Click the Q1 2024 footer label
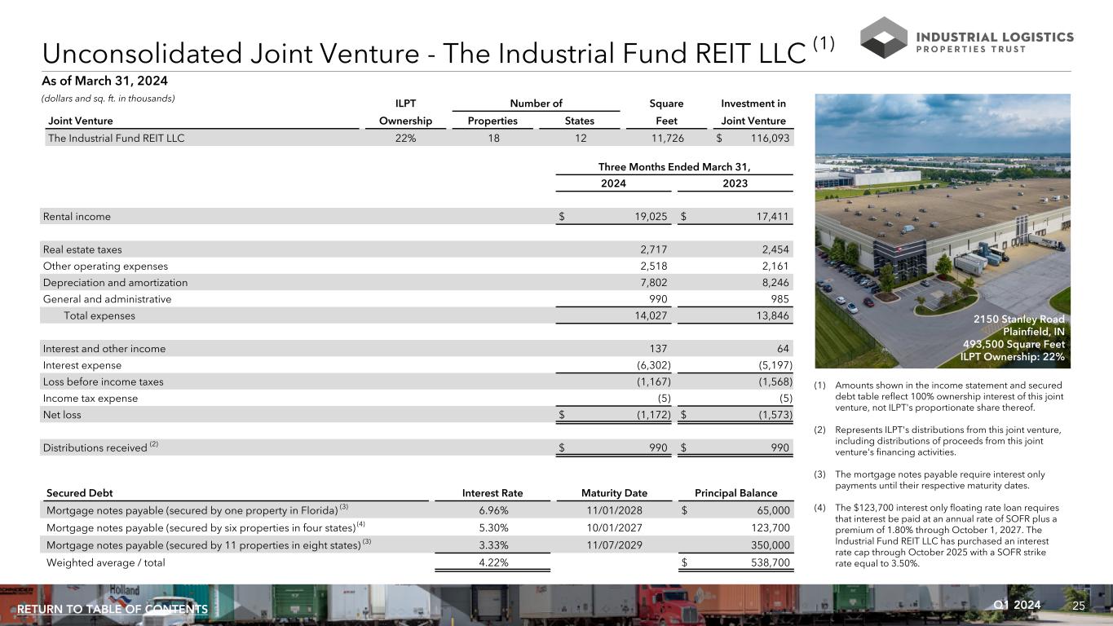The width and height of the screenshot is (1113, 626). coord(1018,605)
